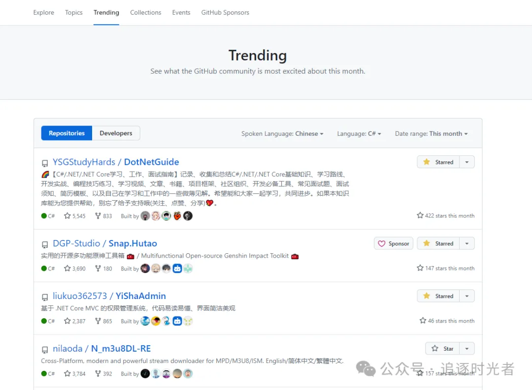Click fifth contributor avatar of DotNetGuide
This screenshot has width=532, height=390.
[x=188, y=216]
